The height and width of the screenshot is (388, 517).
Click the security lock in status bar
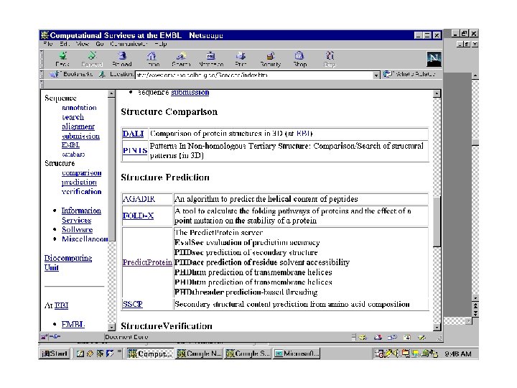[44, 337]
